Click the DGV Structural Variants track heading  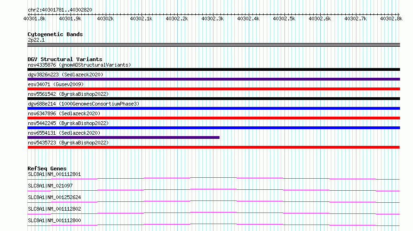[x=65, y=59]
